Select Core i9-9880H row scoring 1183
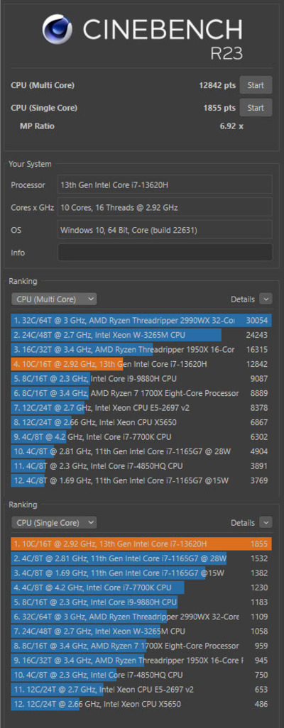This screenshot has height=728, width=284. pyautogui.click(x=141, y=602)
